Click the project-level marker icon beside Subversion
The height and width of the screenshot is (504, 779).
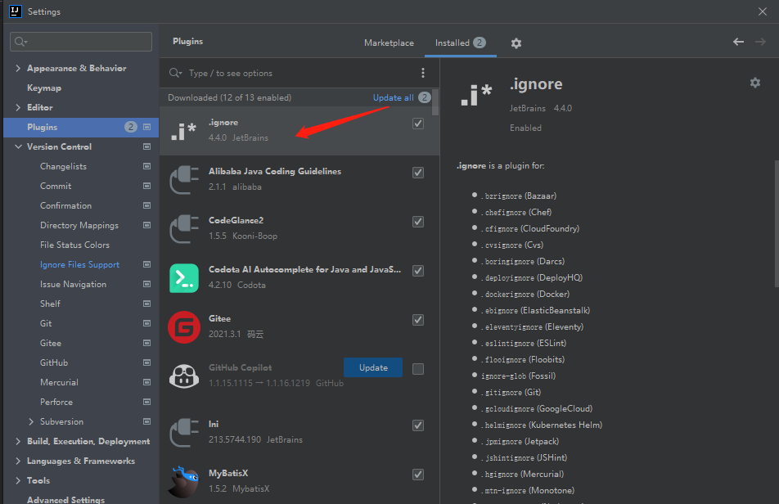(147, 421)
